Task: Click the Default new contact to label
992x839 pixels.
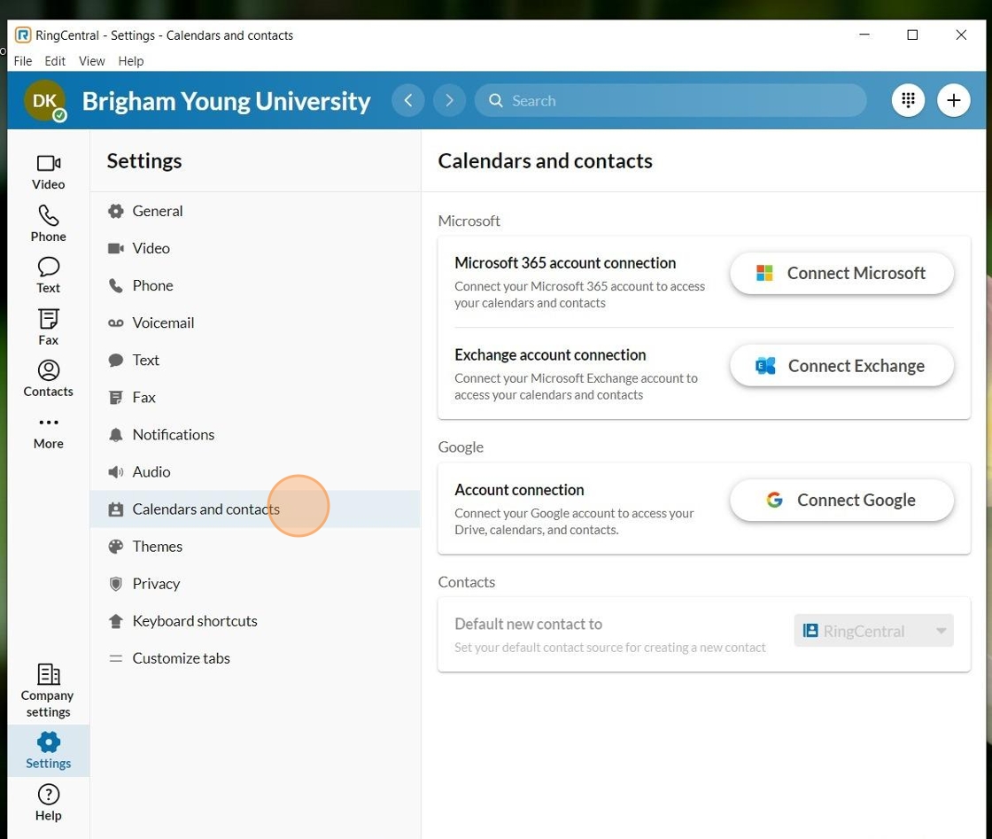Action: 528,624
